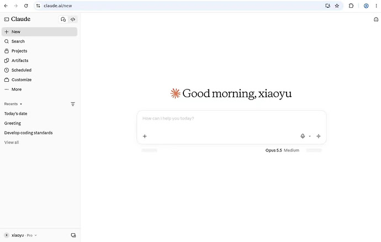Collapse the Recents dropdown
Viewport: 381px width, 242px height.
pyautogui.click(x=13, y=104)
